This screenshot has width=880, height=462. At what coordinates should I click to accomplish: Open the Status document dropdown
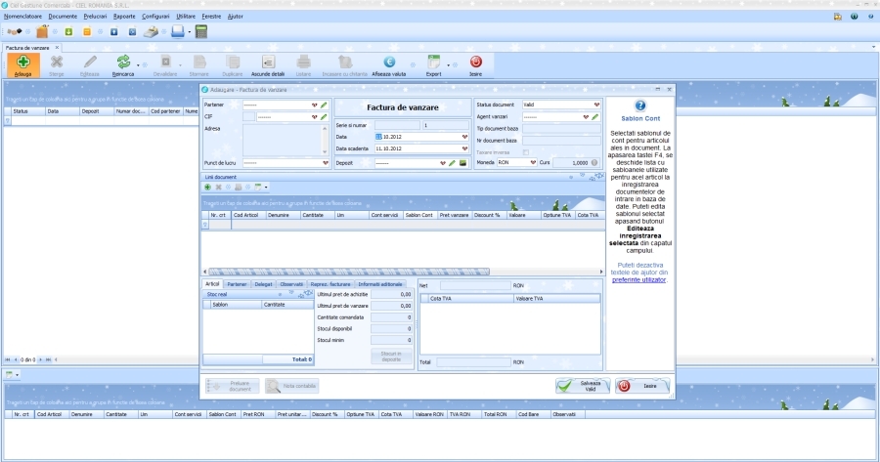pyautogui.click(x=596, y=105)
